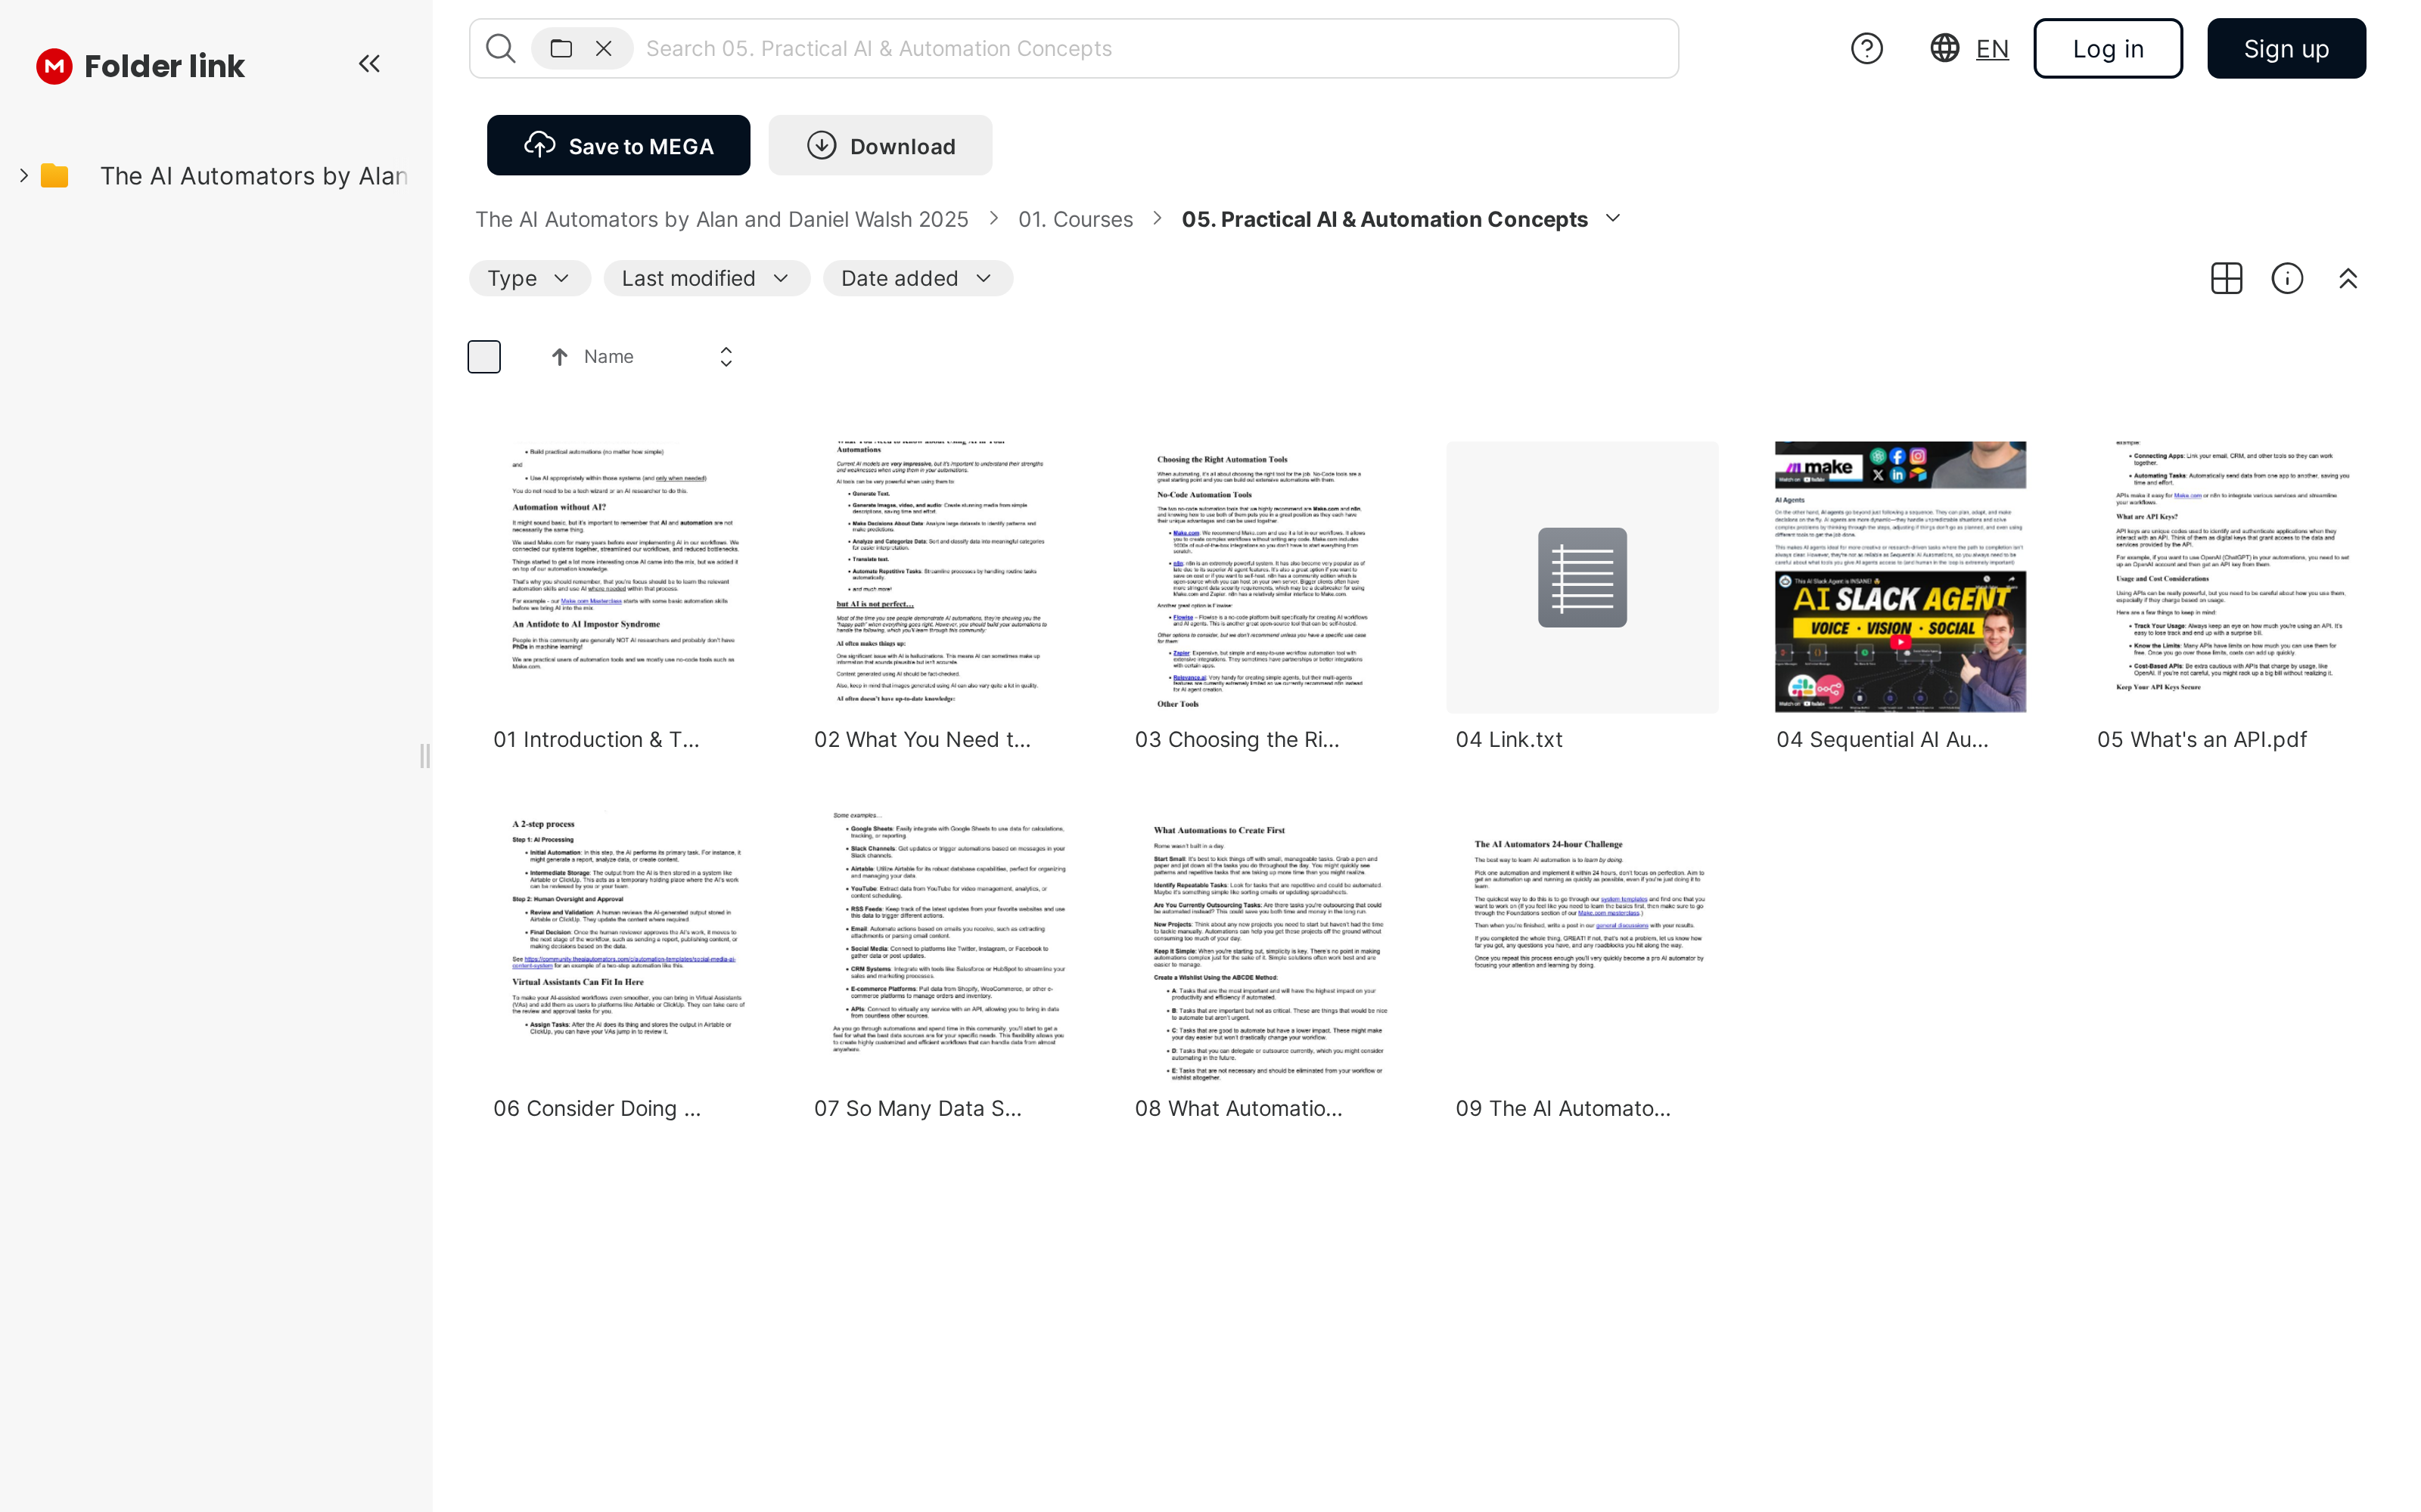This screenshot has width=2421, height=1512.
Task: Click the file name '01 Introduction & T...'
Action: point(596,740)
